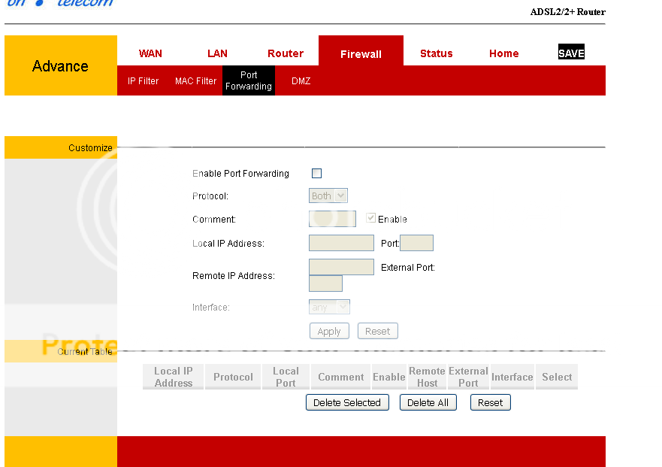The image size is (662, 467).
Task: Open the DMZ submenu
Action: click(x=301, y=80)
